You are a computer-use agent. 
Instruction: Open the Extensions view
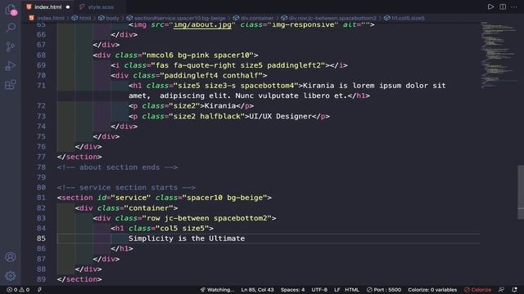pos(11,85)
